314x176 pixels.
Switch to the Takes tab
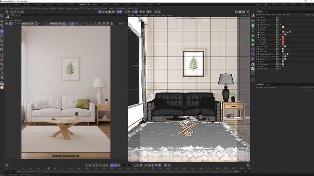267,12
